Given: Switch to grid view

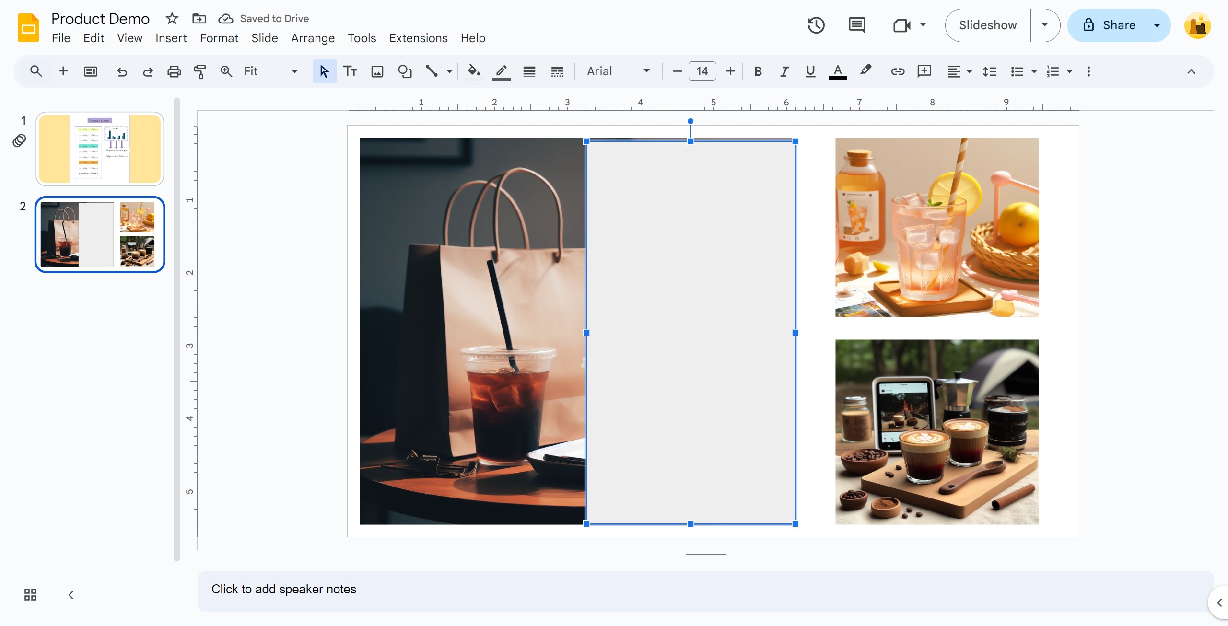Looking at the screenshot, I should [x=30, y=595].
